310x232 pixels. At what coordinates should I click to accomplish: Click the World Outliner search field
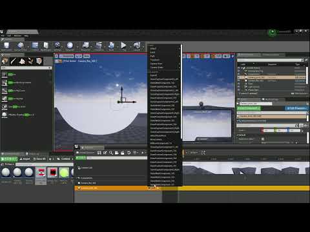coord(269,60)
